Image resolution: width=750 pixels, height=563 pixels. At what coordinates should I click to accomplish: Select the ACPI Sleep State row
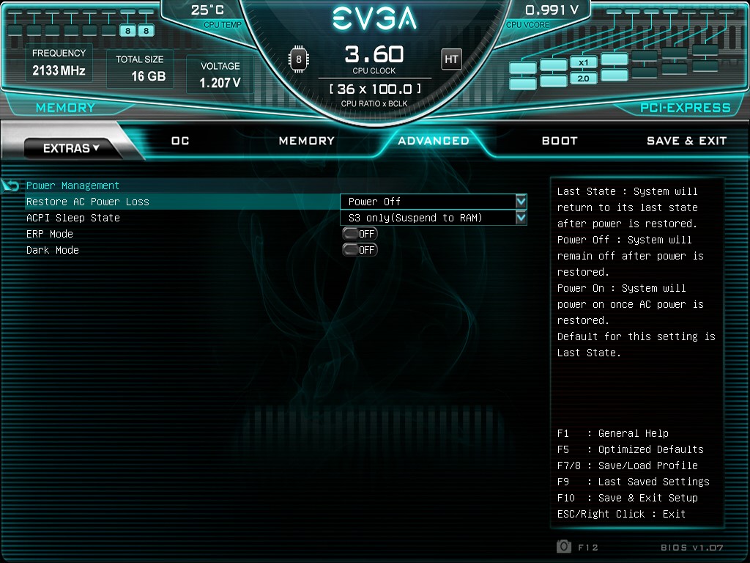click(x=276, y=218)
